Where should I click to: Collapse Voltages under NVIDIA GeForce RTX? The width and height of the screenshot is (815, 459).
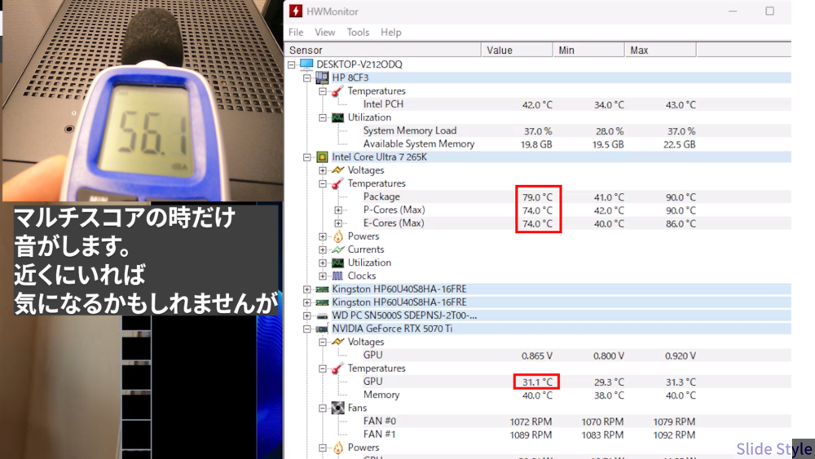coord(323,342)
